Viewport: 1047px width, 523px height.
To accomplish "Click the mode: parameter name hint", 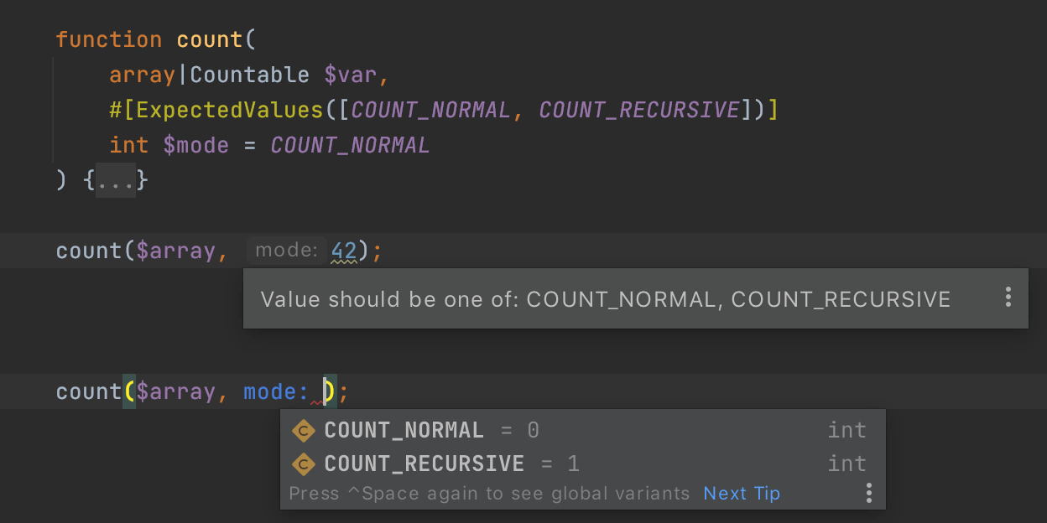I will (287, 249).
